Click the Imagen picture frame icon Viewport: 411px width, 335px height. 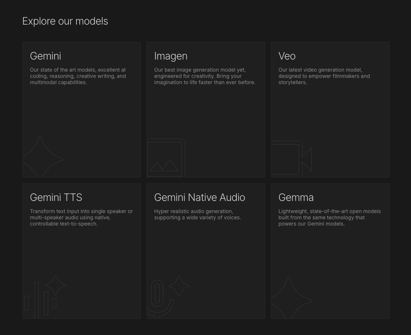166,158
